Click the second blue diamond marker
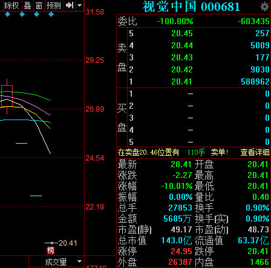The image size is (271, 268). [x=22, y=14]
